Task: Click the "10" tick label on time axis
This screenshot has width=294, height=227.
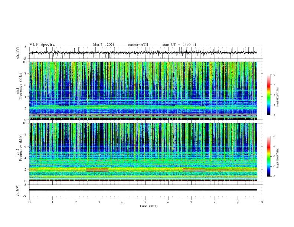Action: click(x=261, y=202)
